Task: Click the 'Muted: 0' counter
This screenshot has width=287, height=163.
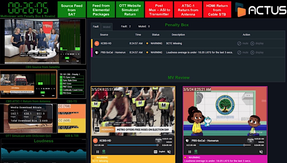Action: (x=144, y=26)
